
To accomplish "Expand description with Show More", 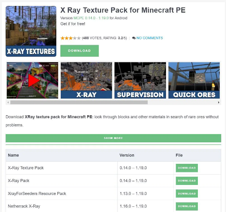I will point(113,138).
